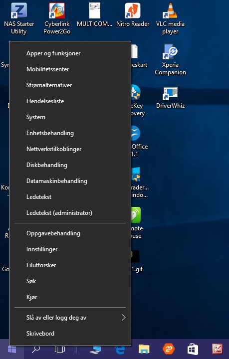Launch Ledetekst without administrator

70,197
